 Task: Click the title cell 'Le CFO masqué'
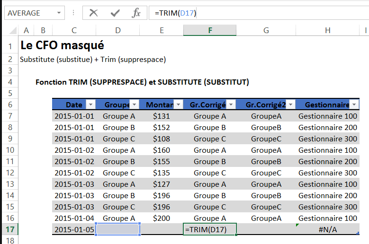[62, 46]
